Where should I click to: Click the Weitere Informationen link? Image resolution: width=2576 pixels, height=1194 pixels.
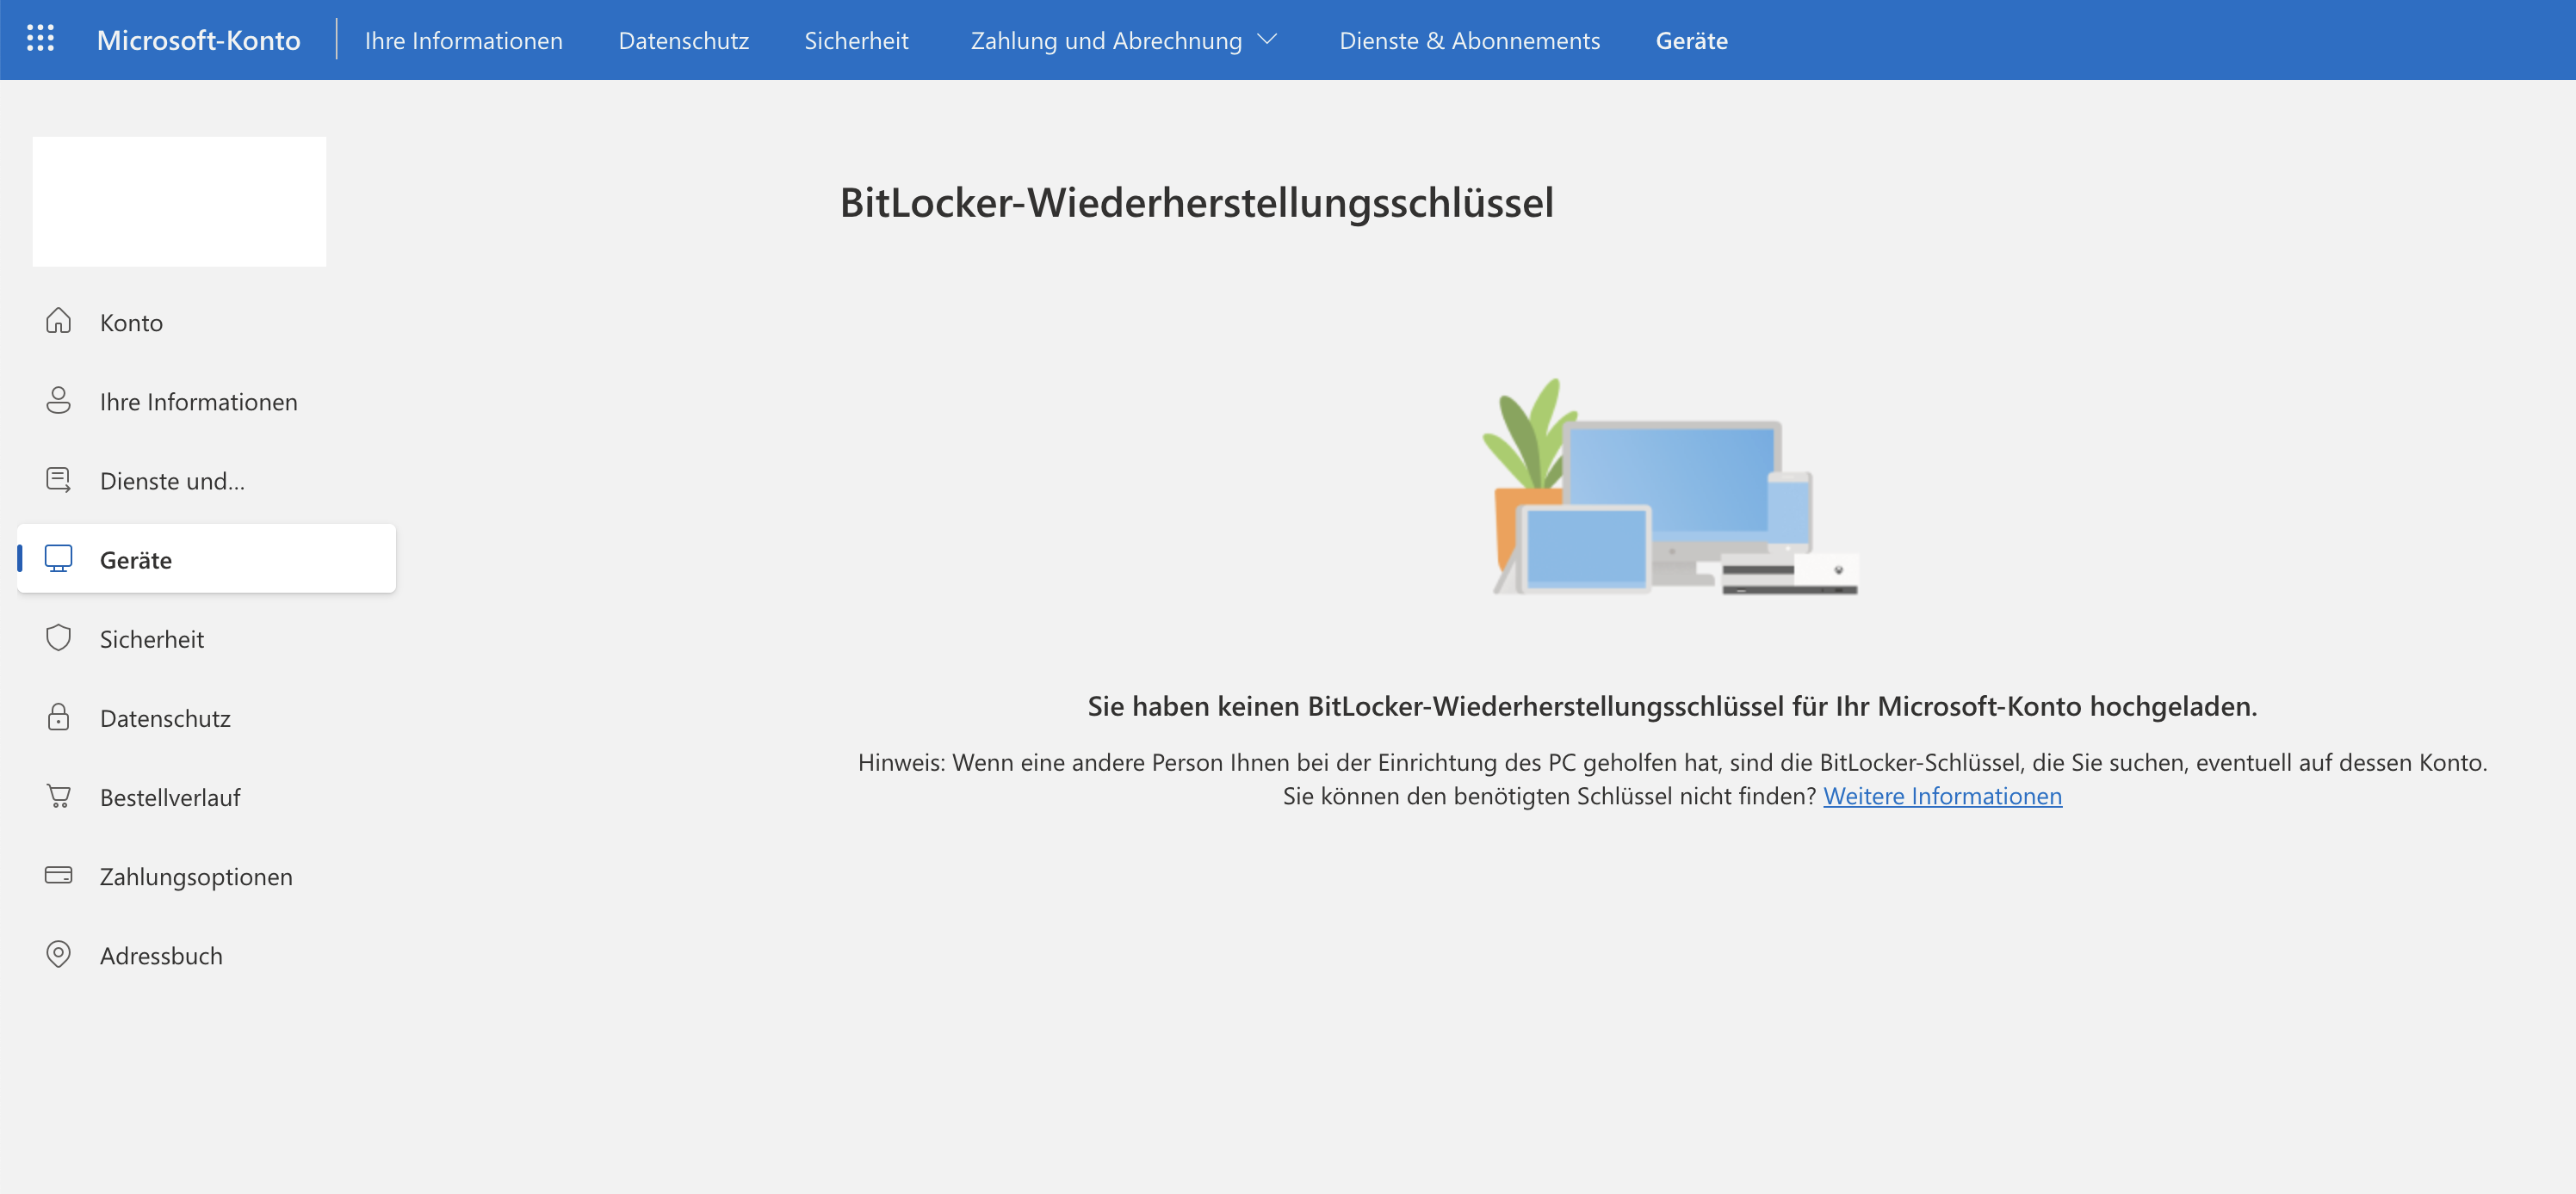tap(1941, 797)
